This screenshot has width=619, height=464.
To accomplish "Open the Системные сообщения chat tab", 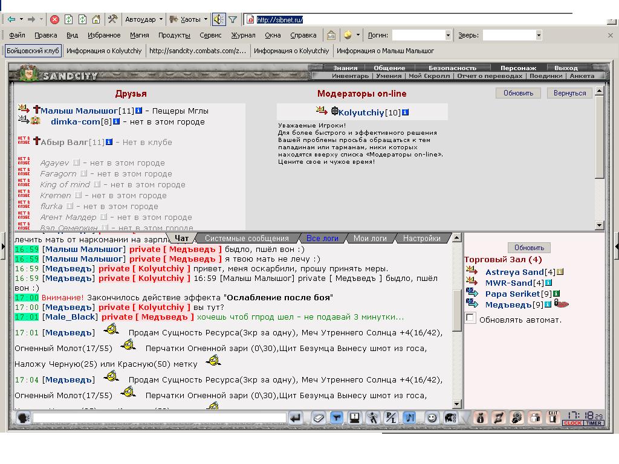I will [x=247, y=238].
